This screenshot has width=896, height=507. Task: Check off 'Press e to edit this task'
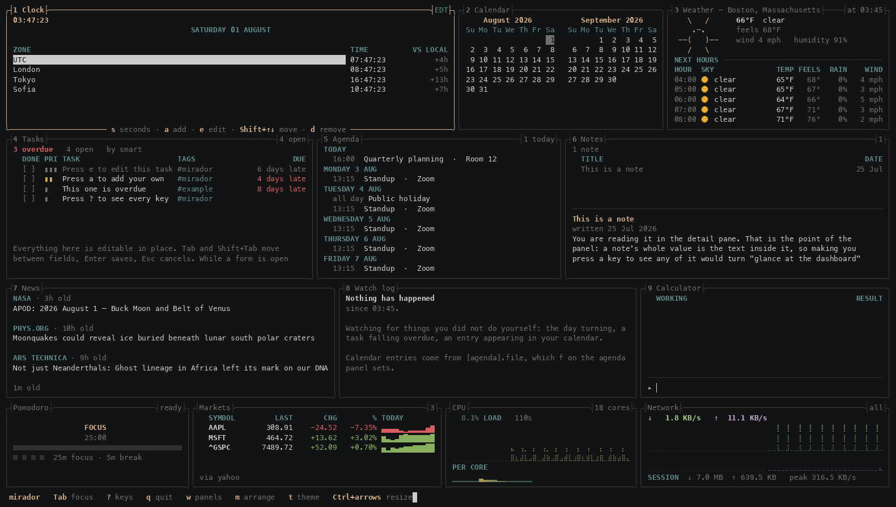(29, 169)
